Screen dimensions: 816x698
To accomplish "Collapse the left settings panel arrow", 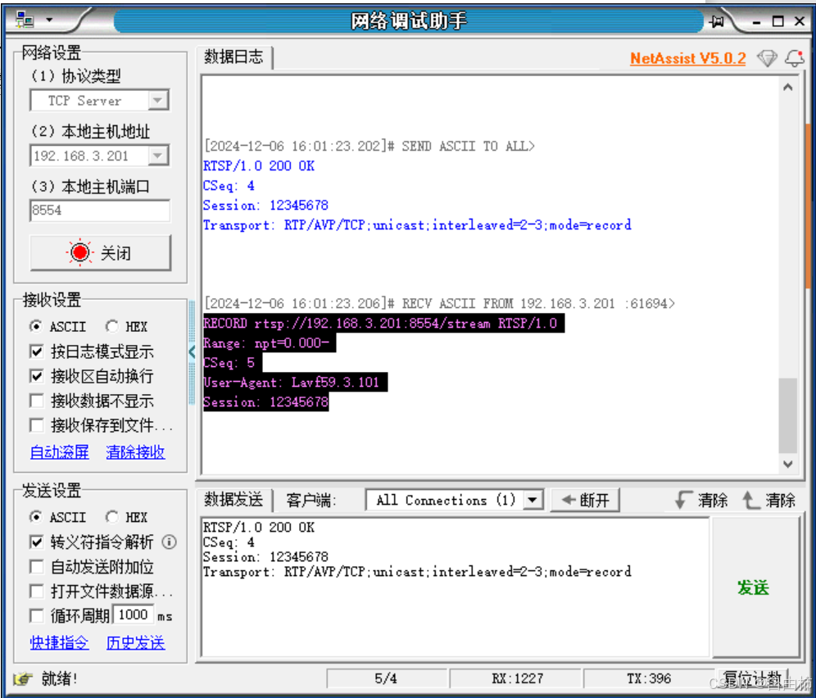I will coord(192,351).
